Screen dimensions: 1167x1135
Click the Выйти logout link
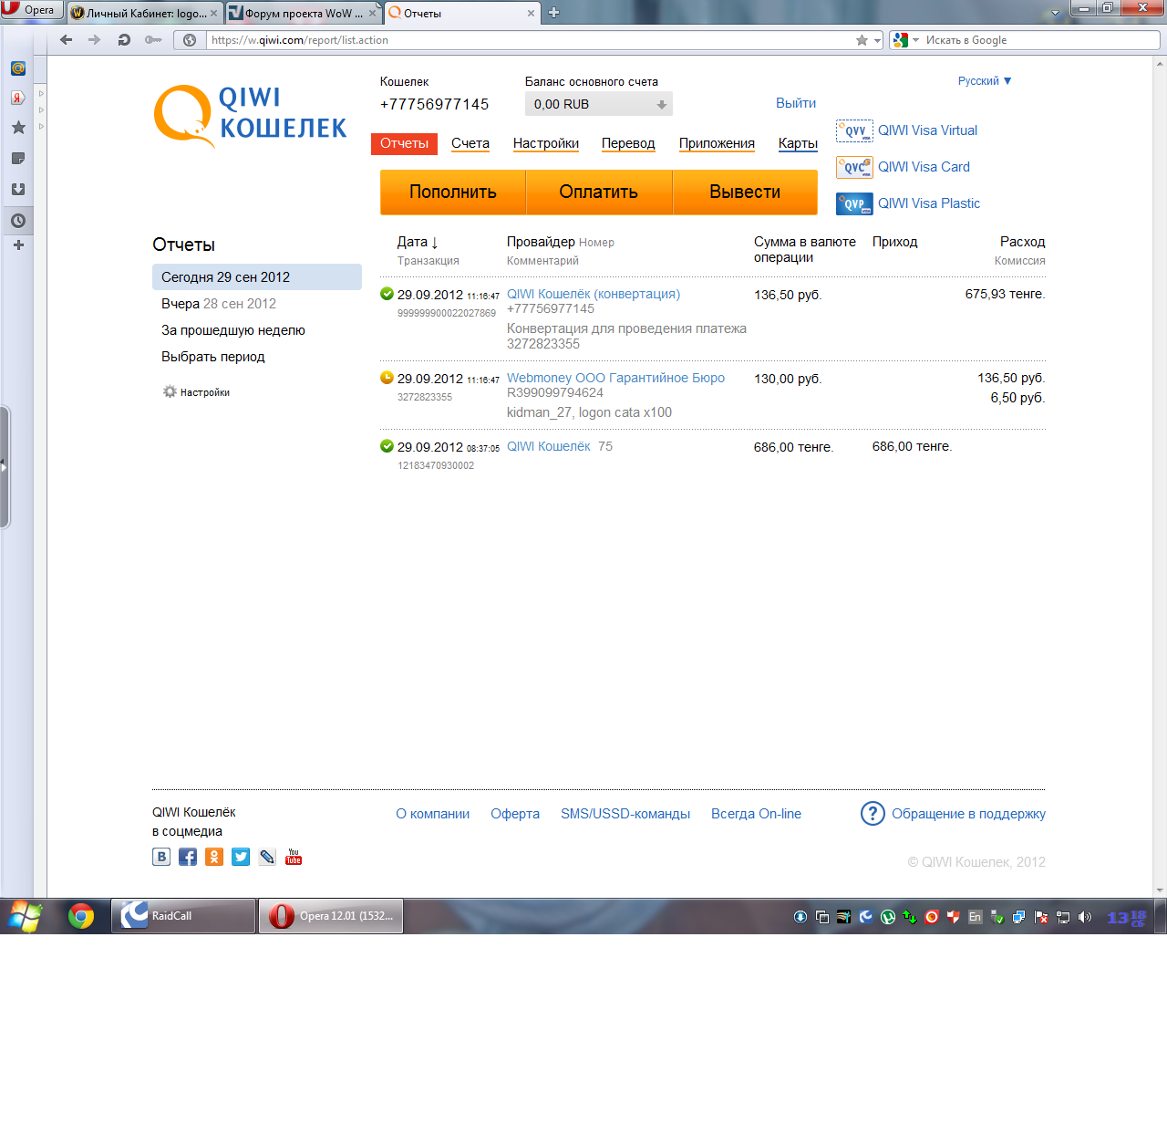[796, 103]
